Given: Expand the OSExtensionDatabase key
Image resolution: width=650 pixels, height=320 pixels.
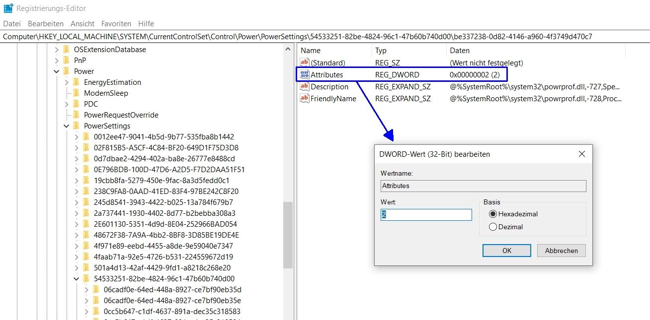Looking at the screenshot, I should click(x=57, y=50).
